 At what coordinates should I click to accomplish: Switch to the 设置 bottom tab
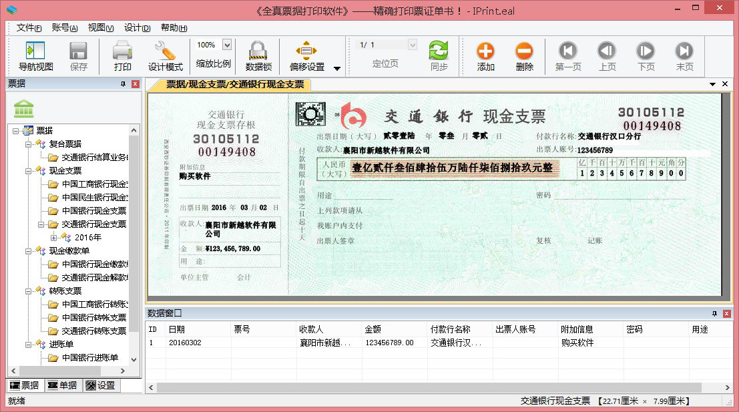tap(100, 385)
